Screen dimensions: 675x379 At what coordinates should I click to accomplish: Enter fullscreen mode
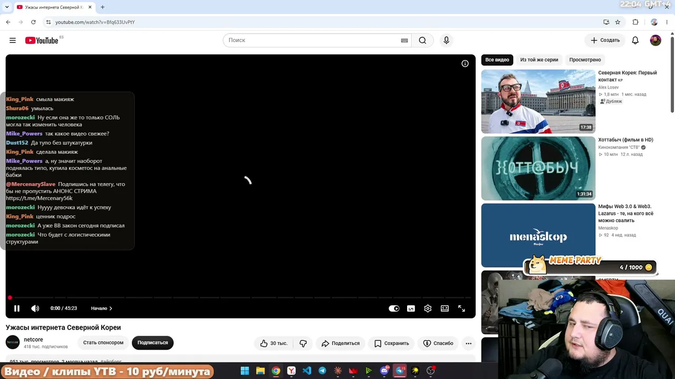pos(461,308)
